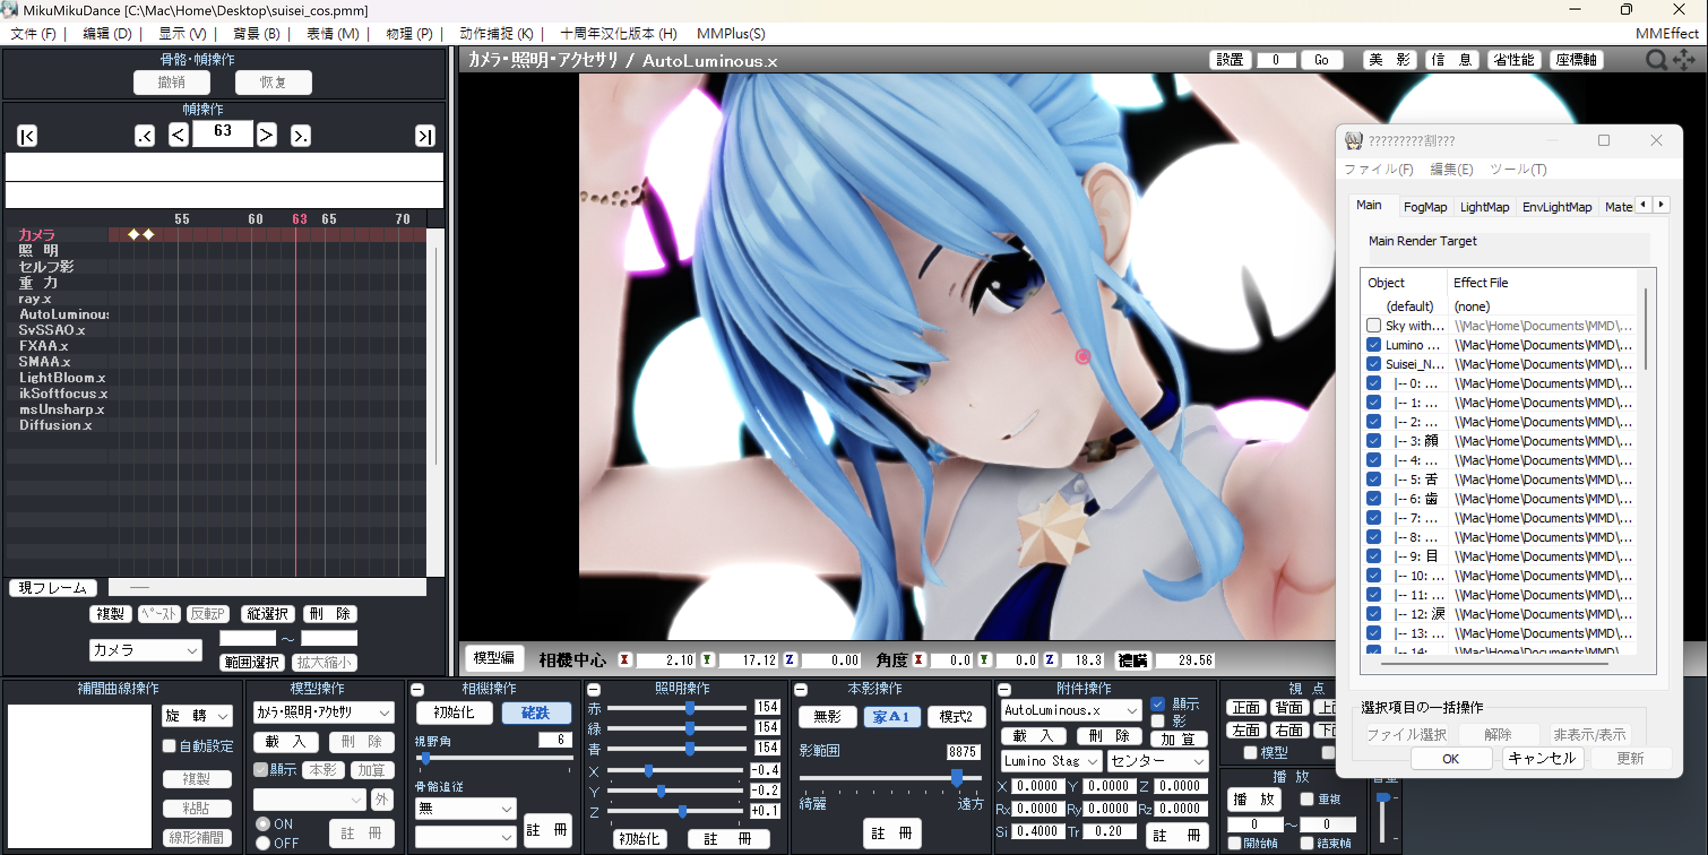Image resolution: width=1708 pixels, height=855 pixels.
Task: Click the frame number 63 field
Action: [x=223, y=131]
